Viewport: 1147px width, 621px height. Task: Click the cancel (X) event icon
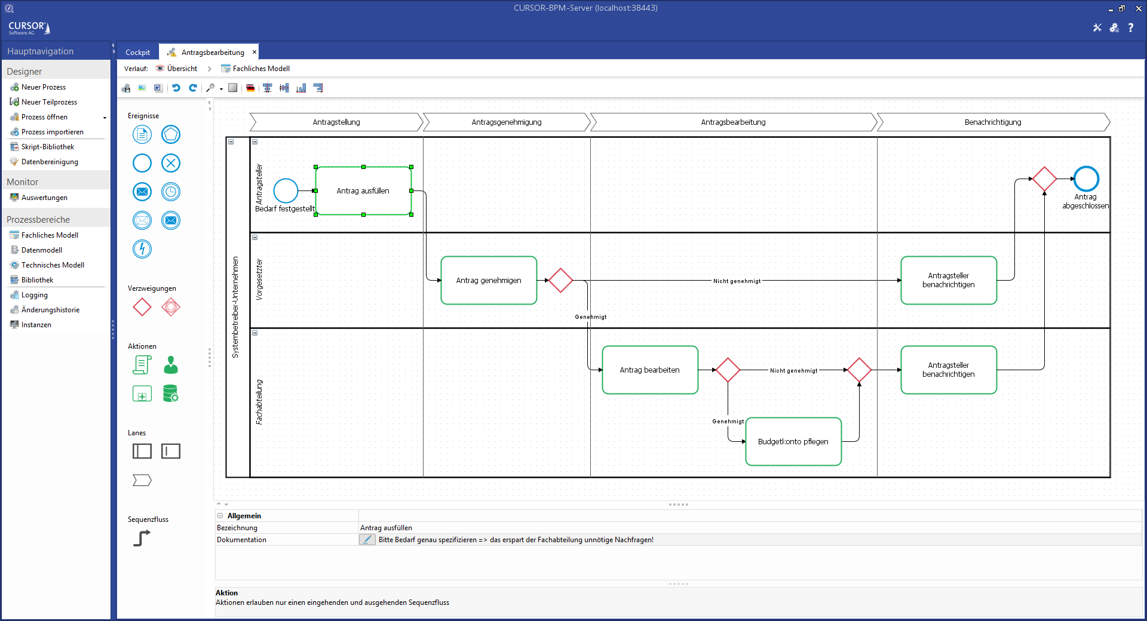[x=171, y=163]
